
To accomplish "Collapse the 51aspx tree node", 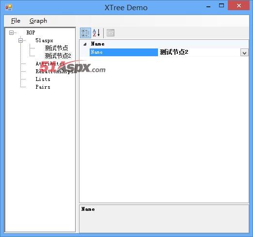I will pos(20,40).
